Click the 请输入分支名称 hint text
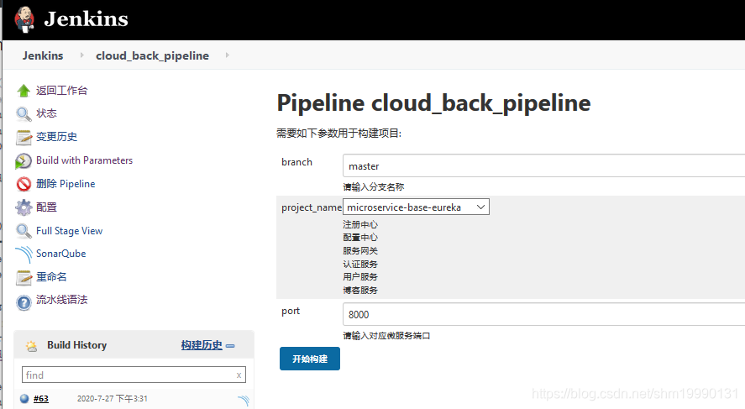 point(374,187)
